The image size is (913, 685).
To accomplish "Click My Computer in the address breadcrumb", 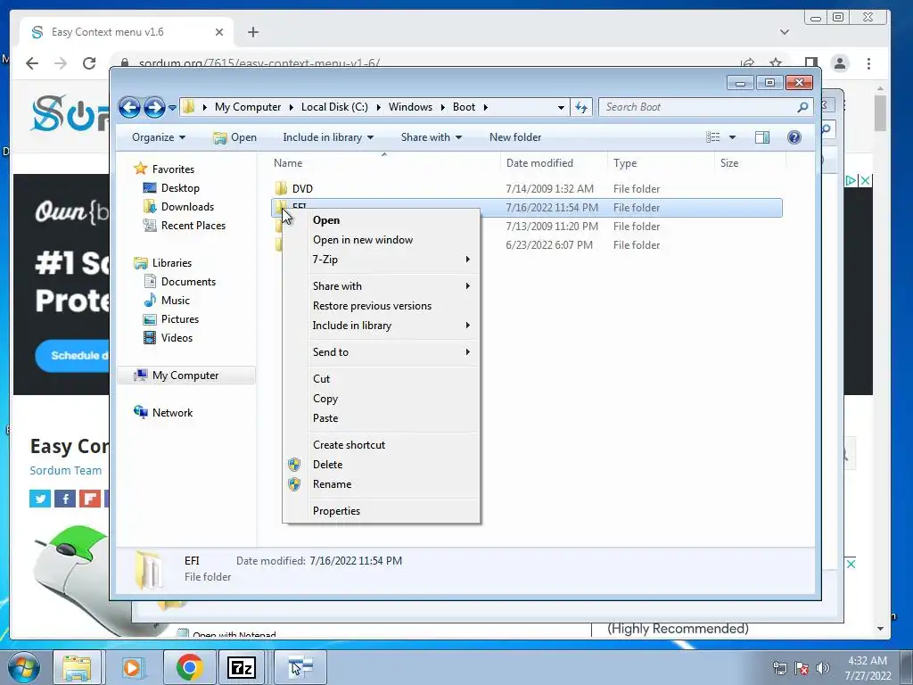I will pyautogui.click(x=248, y=107).
